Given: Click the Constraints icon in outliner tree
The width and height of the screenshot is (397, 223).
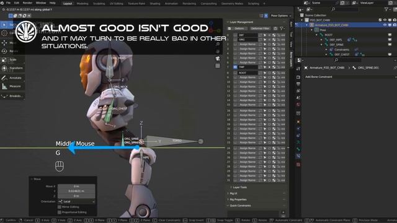Looking at the screenshot, I should click(331, 50).
